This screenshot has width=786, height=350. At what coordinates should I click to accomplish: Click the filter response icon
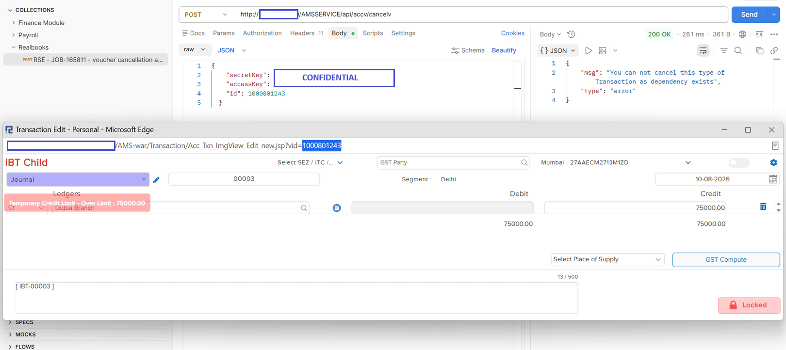click(x=724, y=50)
